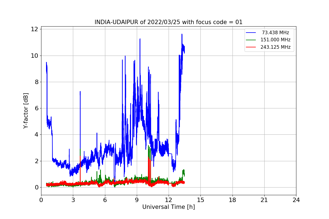This screenshot has width=329, height=219.
Task: Select the 151.000 MHz legend label
Action: pos(276,40)
